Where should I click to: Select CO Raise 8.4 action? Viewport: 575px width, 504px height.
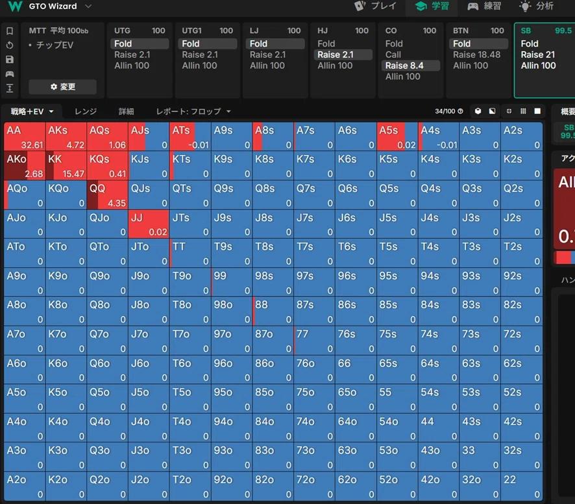click(411, 66)
